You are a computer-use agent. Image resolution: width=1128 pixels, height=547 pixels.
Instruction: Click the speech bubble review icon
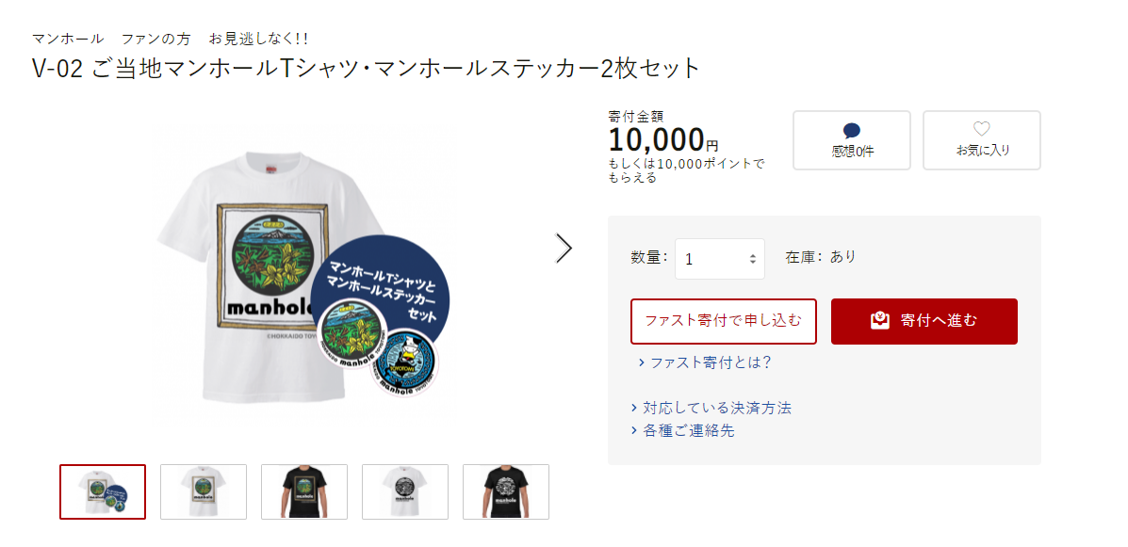[852, 131]
